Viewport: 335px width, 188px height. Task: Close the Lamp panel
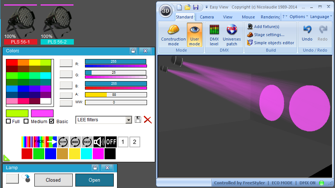pos(107,167)
